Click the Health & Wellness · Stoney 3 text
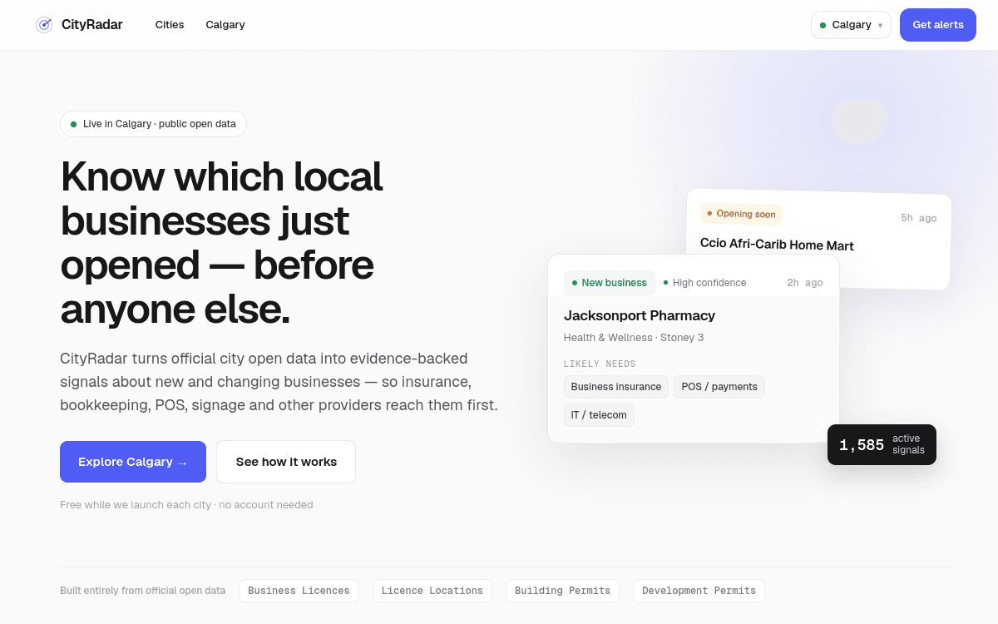This screenshot has width=998, height=624. coord(634,338)
